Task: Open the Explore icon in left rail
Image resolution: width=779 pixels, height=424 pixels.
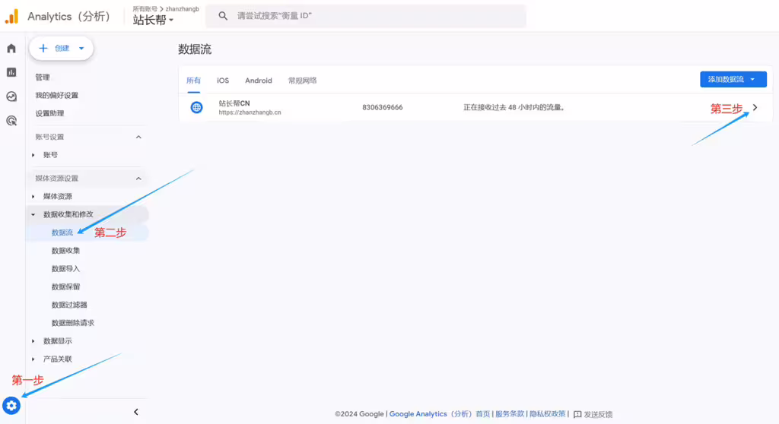Action: pos(11,97)
